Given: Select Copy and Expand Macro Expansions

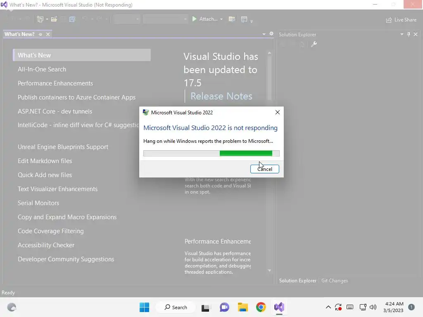Looking at the screenshot, I should pyautogui.click(x=67, y=217).
